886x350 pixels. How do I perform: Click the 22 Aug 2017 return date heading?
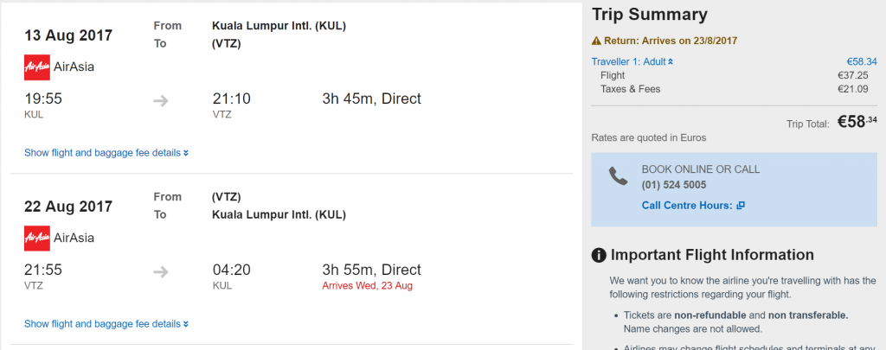(x=68, y=206)
